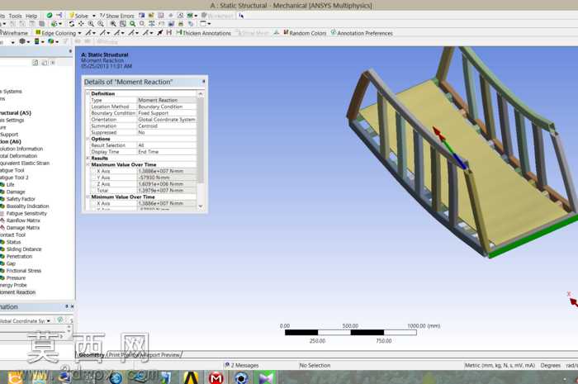Collapse Minimum Value Over Time section

[88, 197]
